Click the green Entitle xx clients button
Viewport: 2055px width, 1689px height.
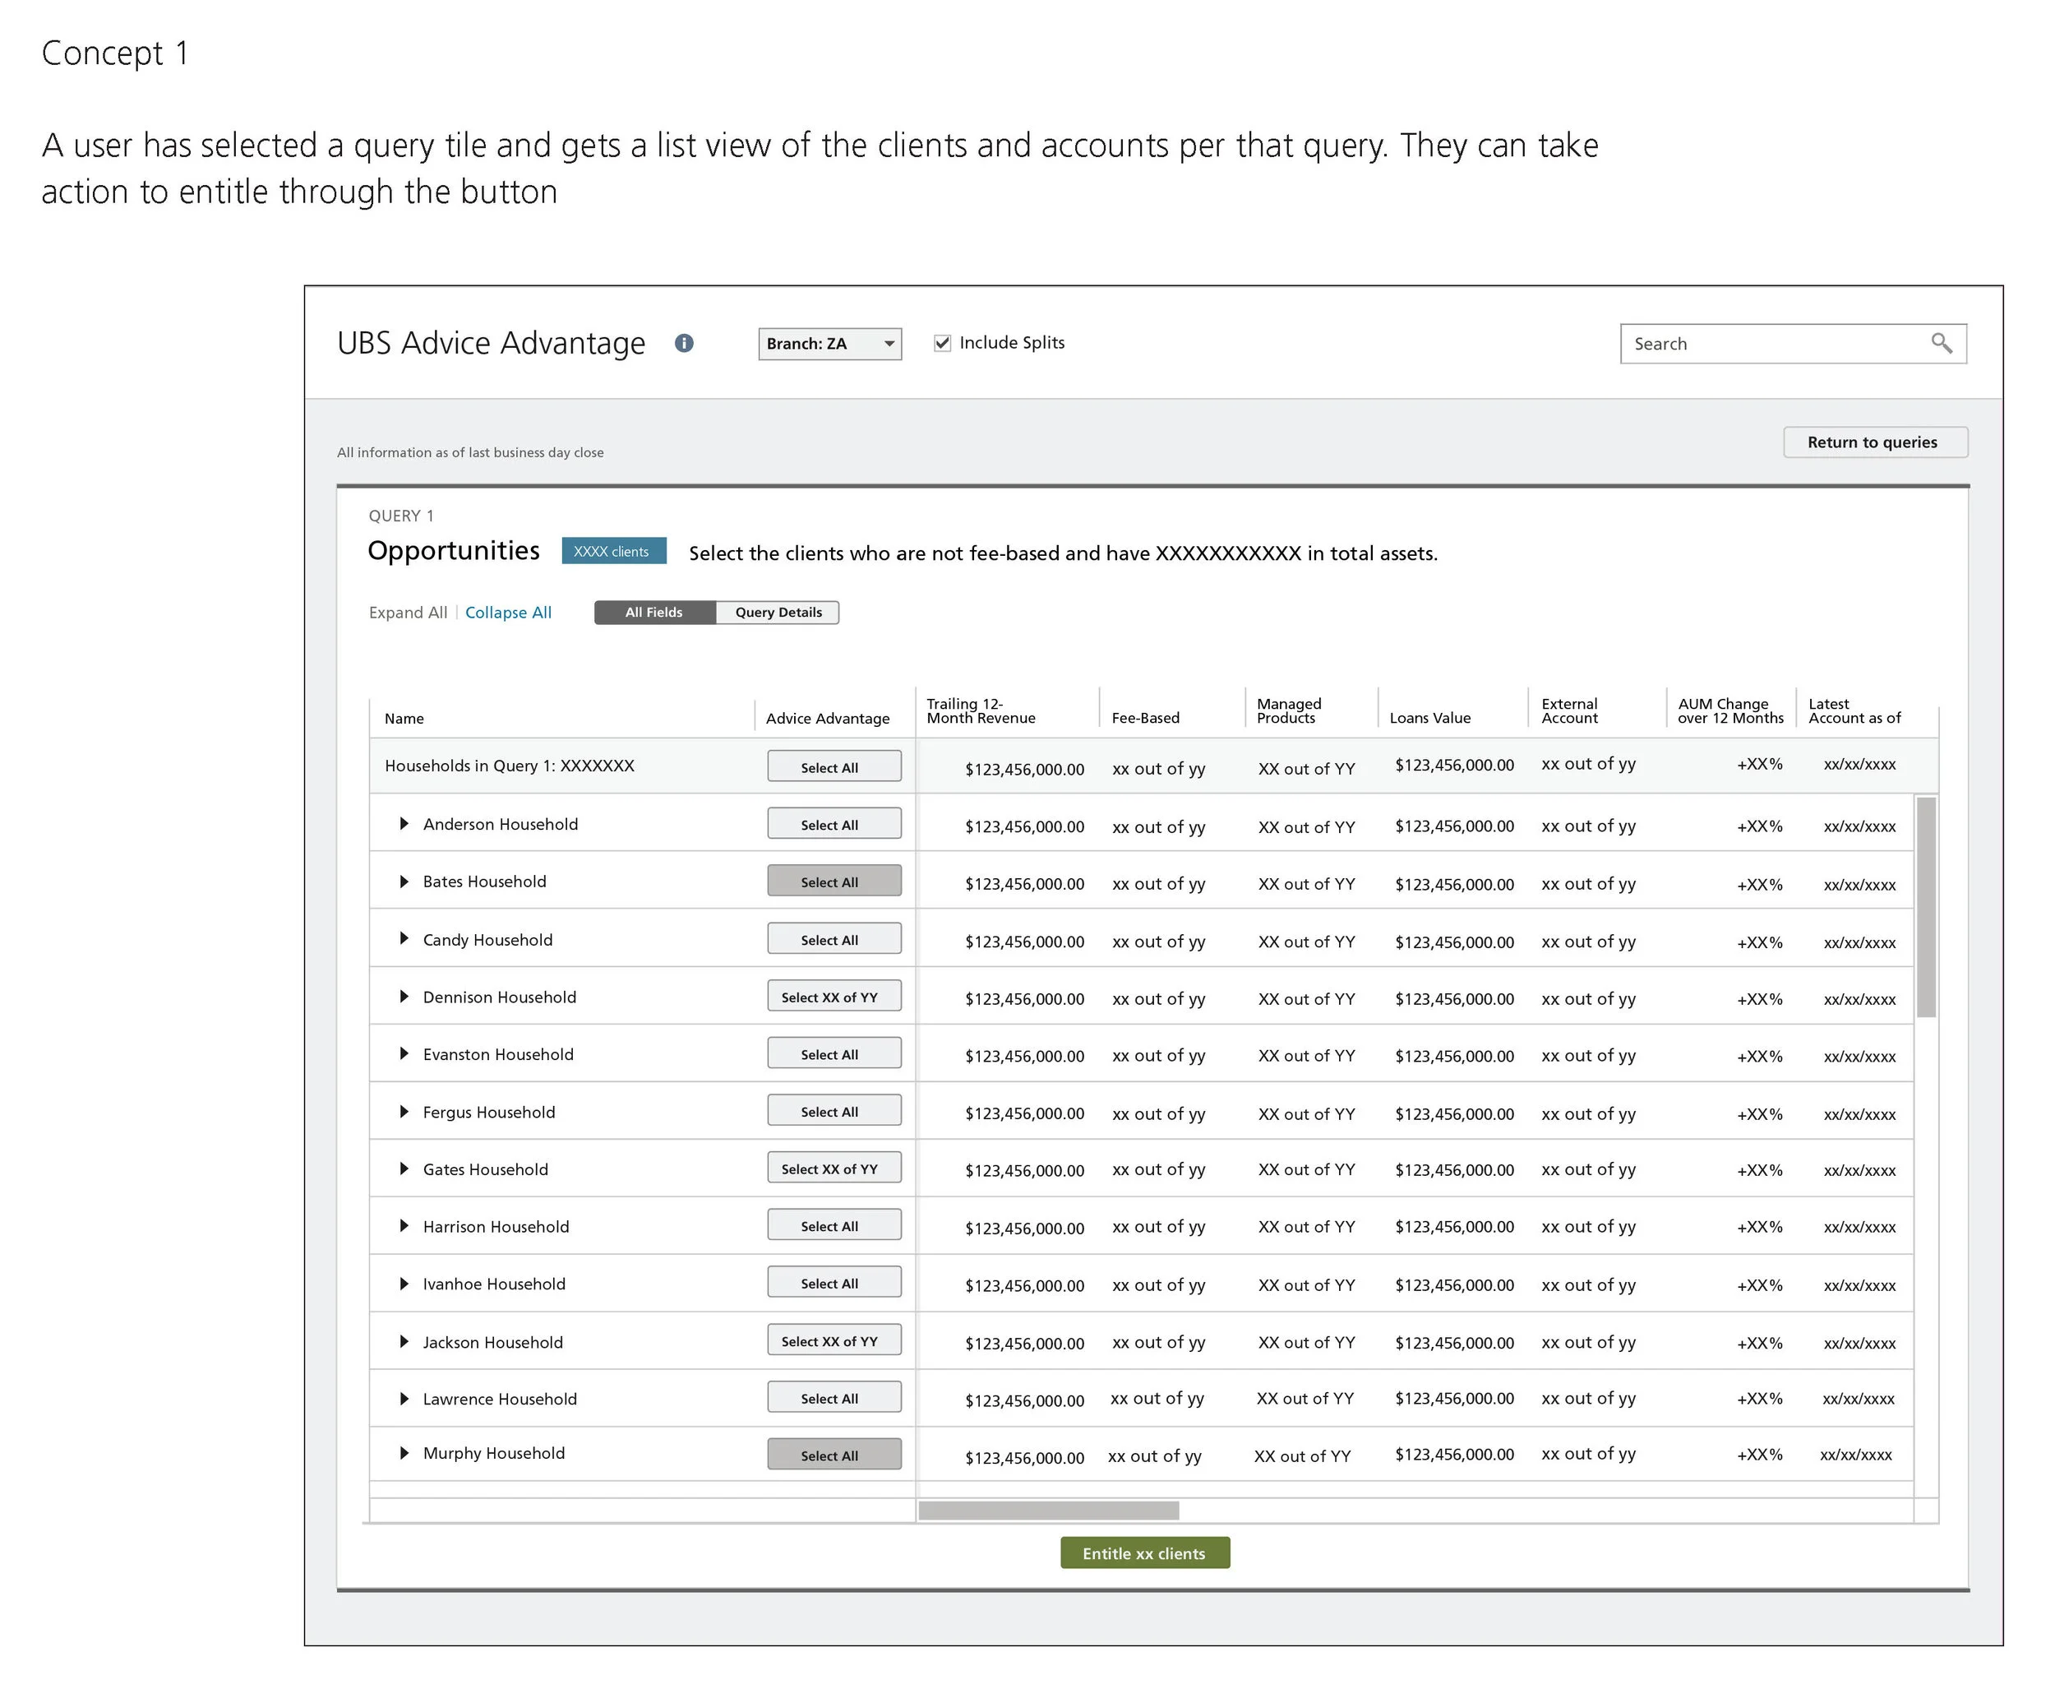pos(1145,1554)
